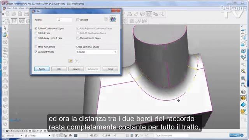This screenshot has height=140, width=249.
Task: Click the zoom magnifier icon on right toolbar
Action: (243, 85)
